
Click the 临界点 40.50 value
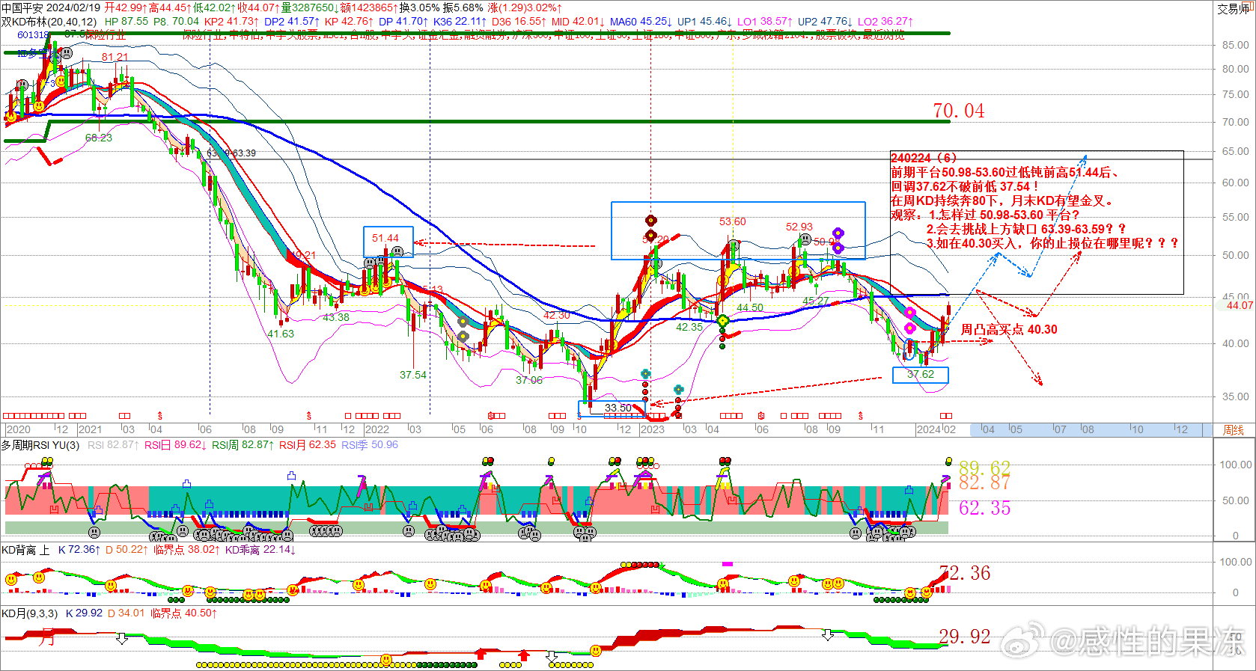coord(184,613)
